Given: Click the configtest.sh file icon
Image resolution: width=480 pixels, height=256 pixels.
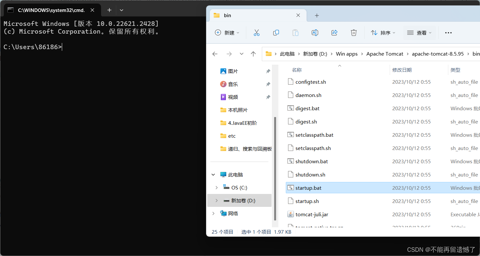Looking at the screenshot, I should point(291,82).
